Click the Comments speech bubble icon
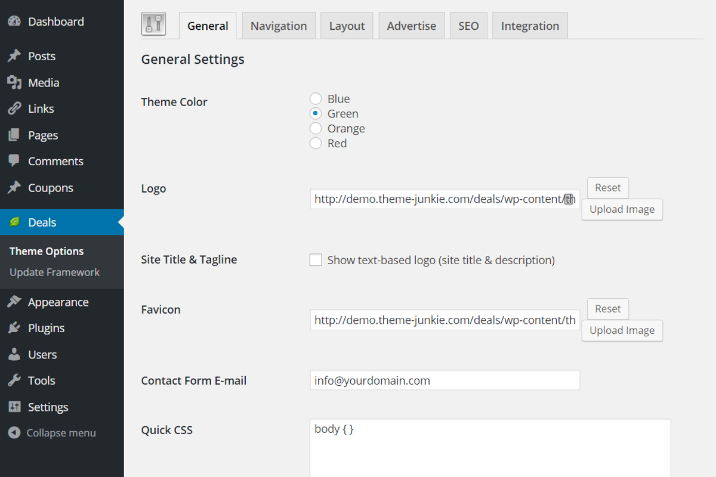Image resolution: width=716 pixels, height=477 pixels. click(x=14, y=161)
